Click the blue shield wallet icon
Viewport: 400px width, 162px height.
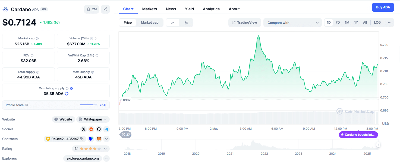point(91,139)
